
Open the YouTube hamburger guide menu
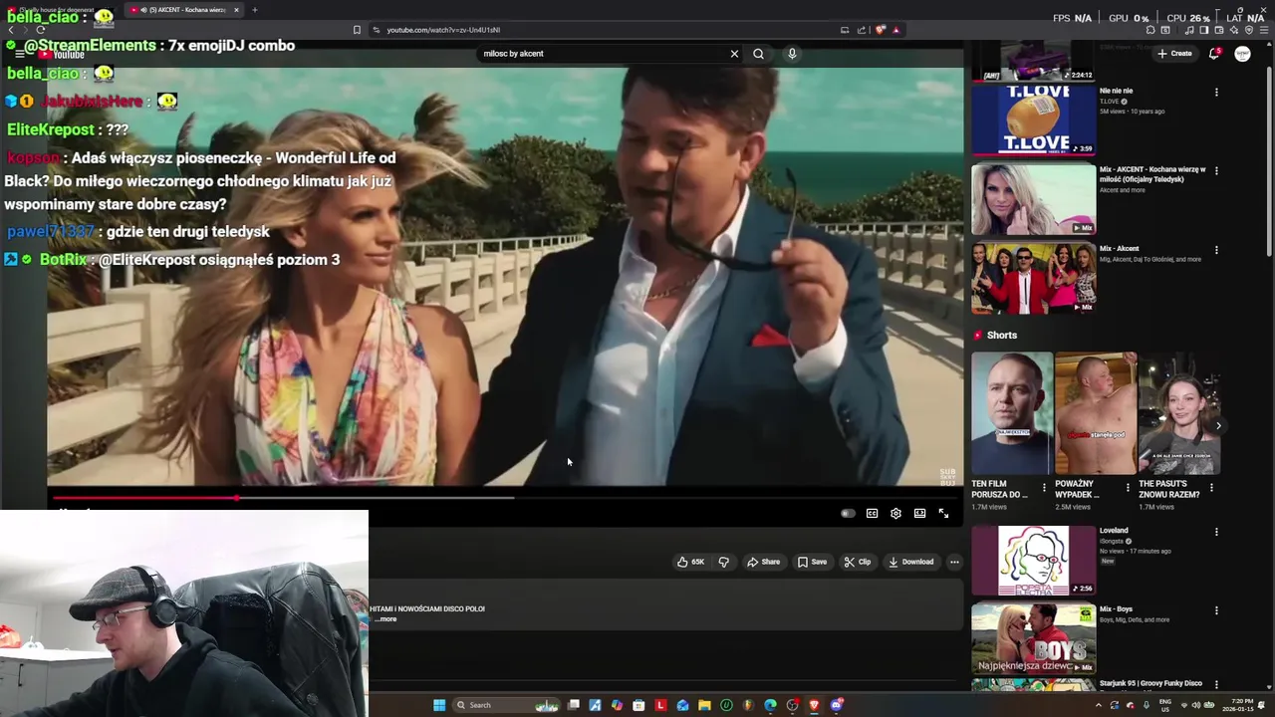20,55
